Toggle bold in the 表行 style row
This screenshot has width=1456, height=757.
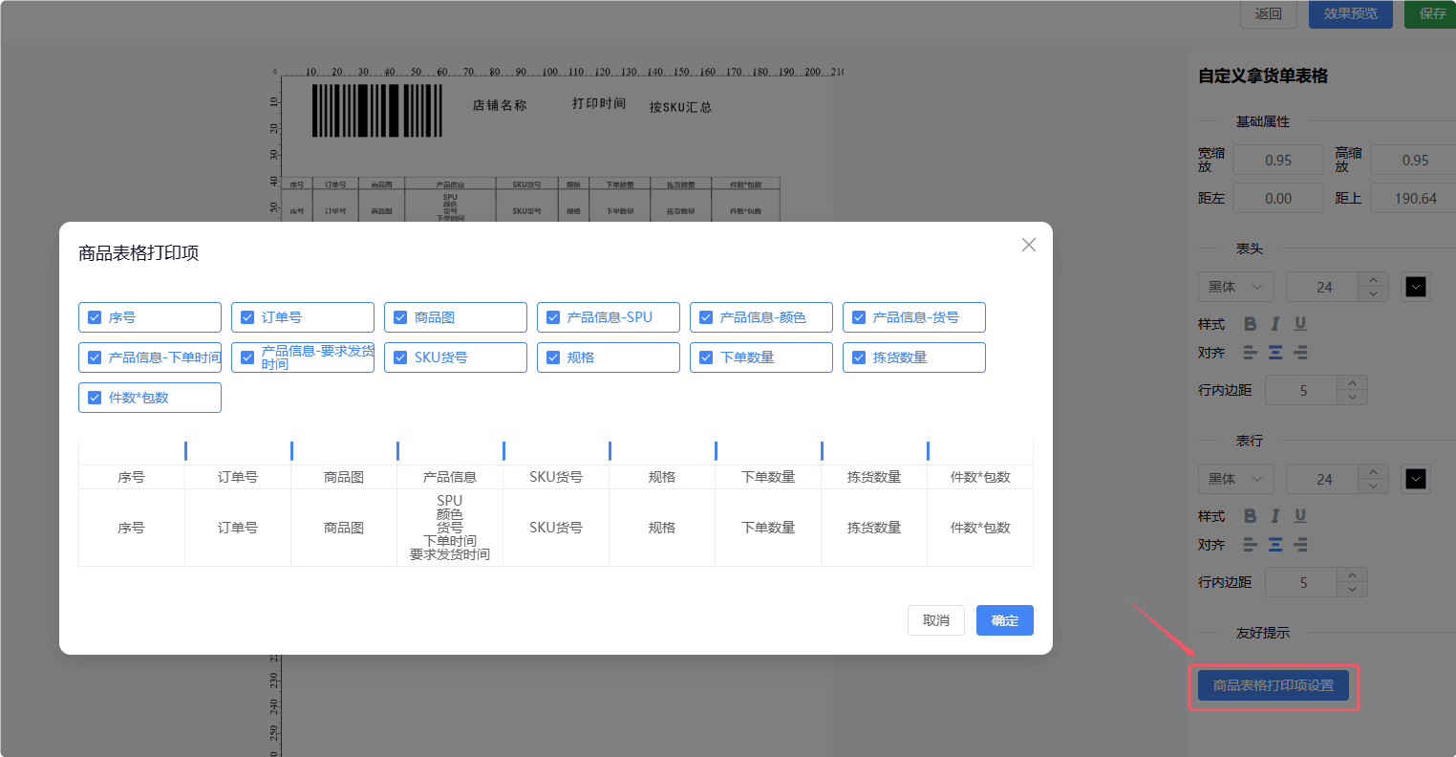pyautogui.click(x=1250, y=516)
